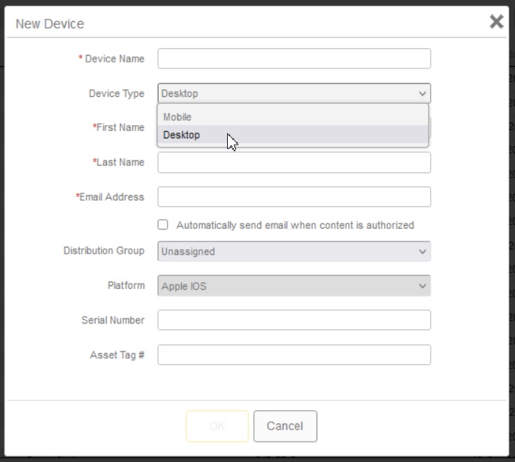Click the Serial Number text box
This screenshot has width=515, height=462.
pos(294,321)
